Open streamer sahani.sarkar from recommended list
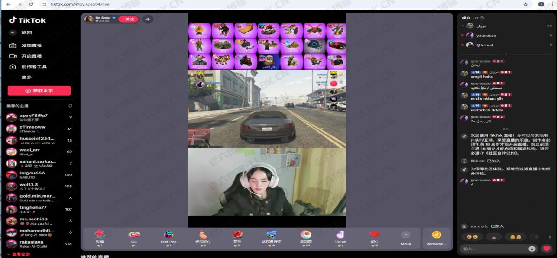This screenshot has width=557, height=258. [x=39, y=163]
